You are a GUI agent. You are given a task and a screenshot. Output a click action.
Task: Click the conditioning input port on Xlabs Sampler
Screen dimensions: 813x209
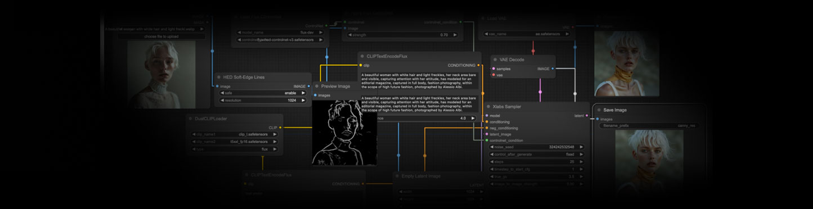point(487,122)
